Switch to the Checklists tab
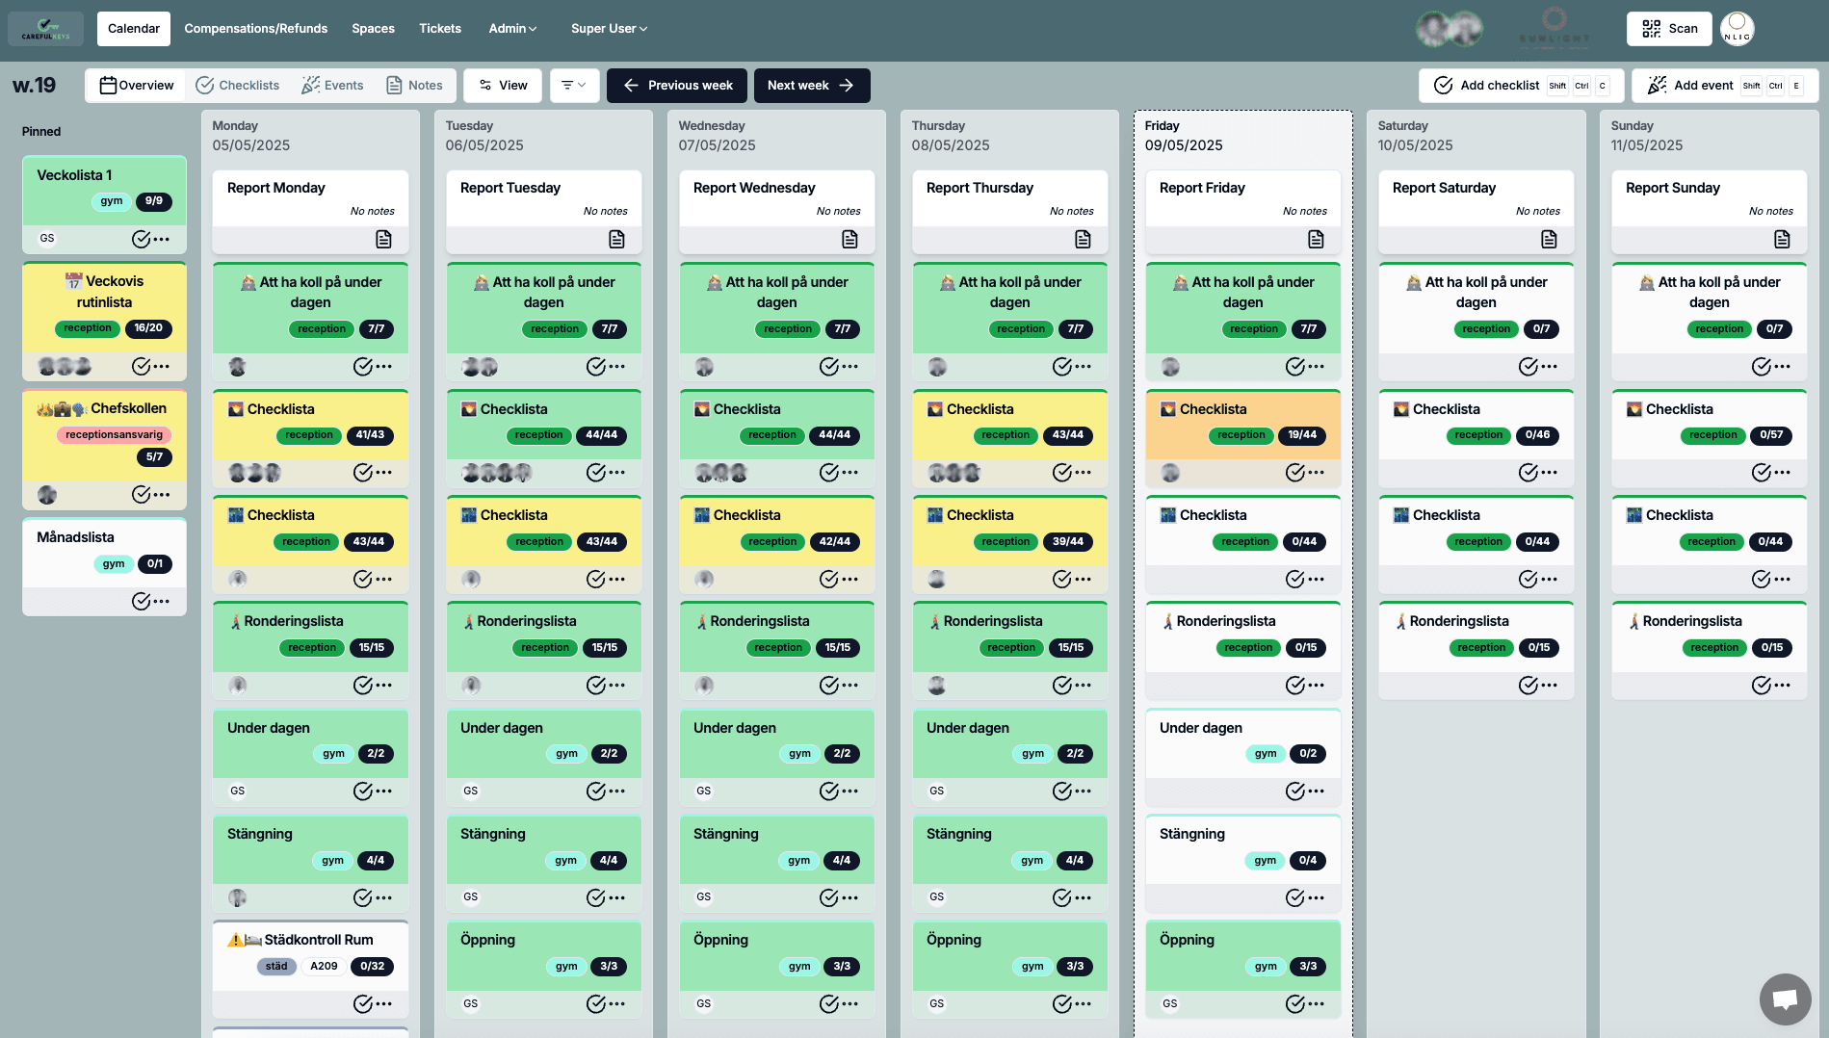 tap(238, 86)
